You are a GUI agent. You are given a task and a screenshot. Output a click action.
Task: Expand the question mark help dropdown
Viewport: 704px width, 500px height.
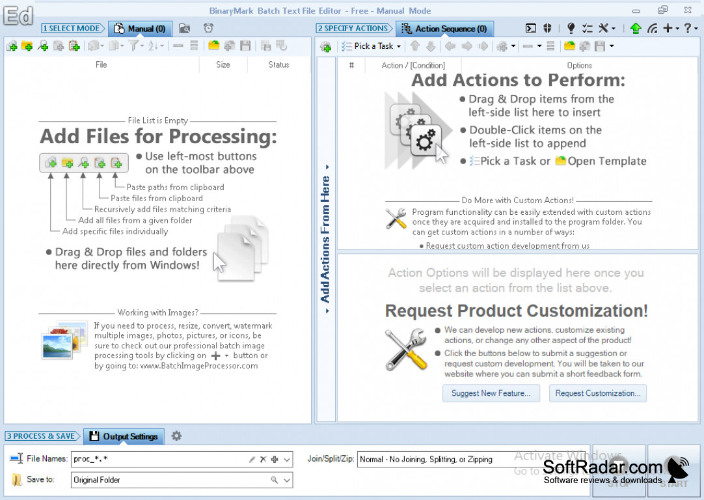pyautogui.click(x=696, y=29)
